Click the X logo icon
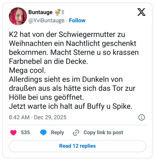Viewport: 155px width, 161px height. (x=141, y=12)
